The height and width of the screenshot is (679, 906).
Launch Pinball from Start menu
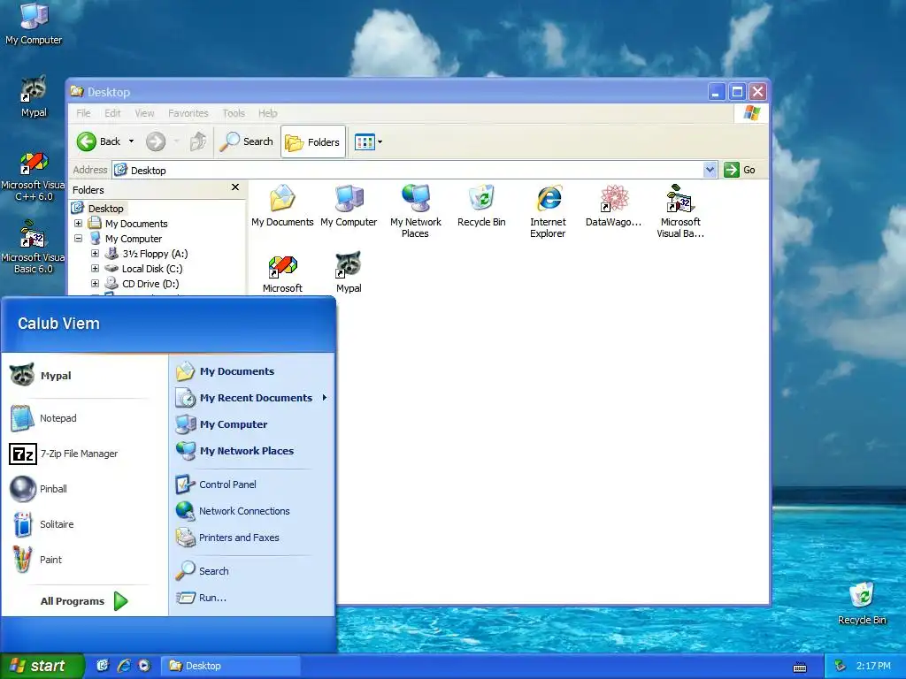[x=81, y=489]
